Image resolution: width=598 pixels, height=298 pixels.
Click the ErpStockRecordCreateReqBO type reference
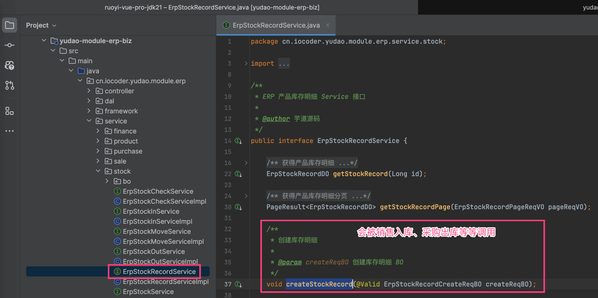(432, 284)
